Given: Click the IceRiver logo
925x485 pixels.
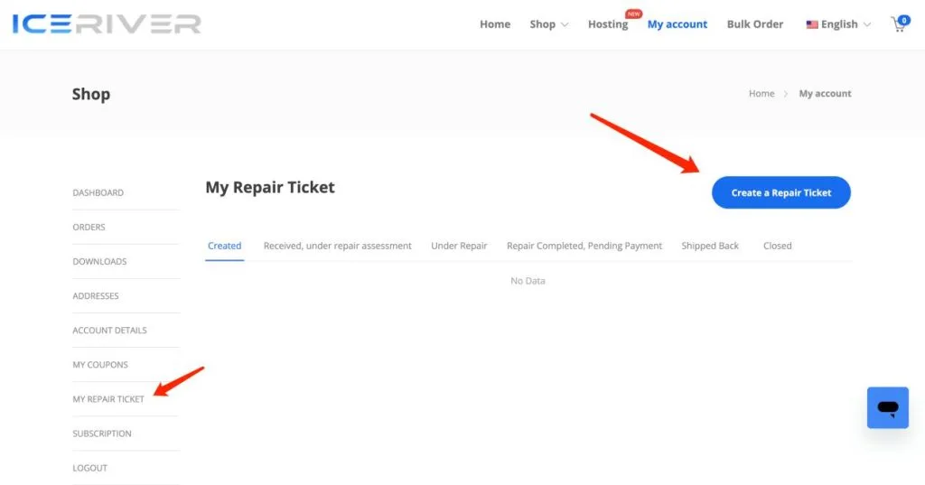Looking at the screenshot, I should point(107,24).
